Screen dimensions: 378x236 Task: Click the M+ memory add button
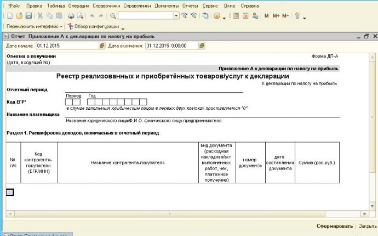click(x=276, y=16)
